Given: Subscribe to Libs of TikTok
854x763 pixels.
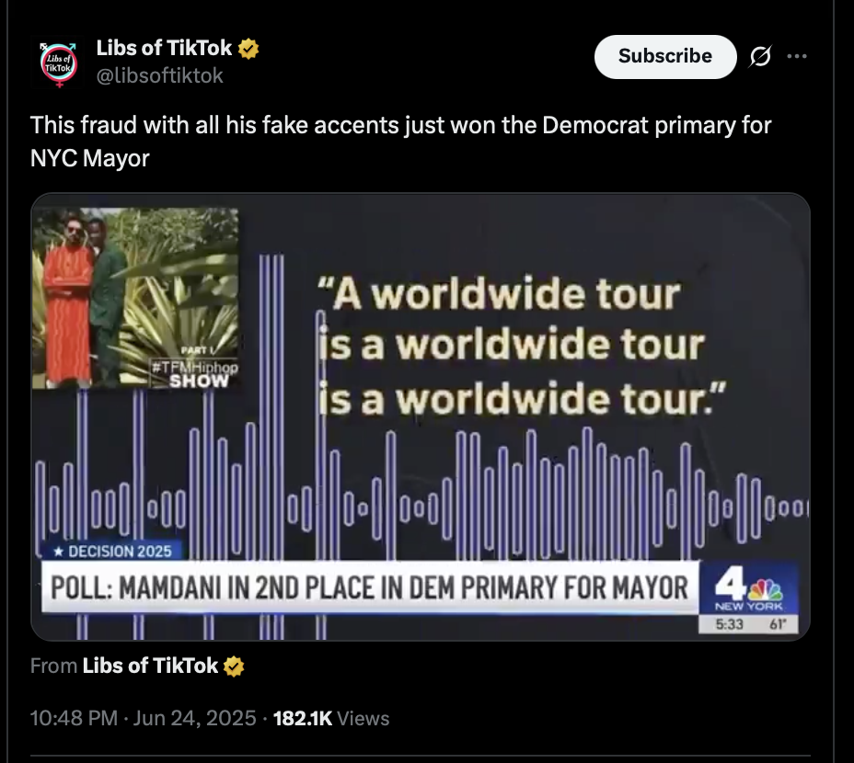Looking at the screenshot, I should point(665,56).
